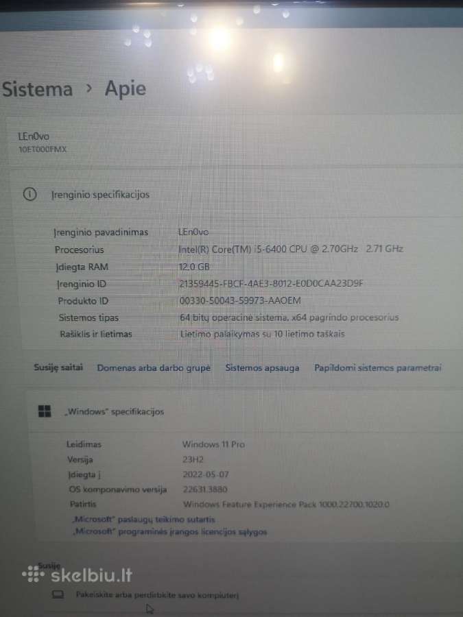Click the breadcrumb chevron after Sistema
This screenshot has height=617, width=463.
pyautogui.click(x=89, y=89)
